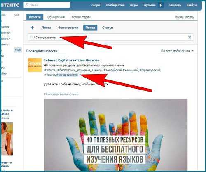206x172 pixels.
Task: Switch to the Комментарии tab
Action: pyautogui.click(x=81, y=17)
